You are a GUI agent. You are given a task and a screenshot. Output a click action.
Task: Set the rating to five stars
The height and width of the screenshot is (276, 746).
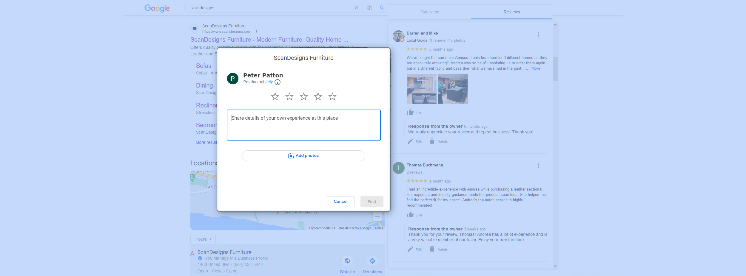332,96
